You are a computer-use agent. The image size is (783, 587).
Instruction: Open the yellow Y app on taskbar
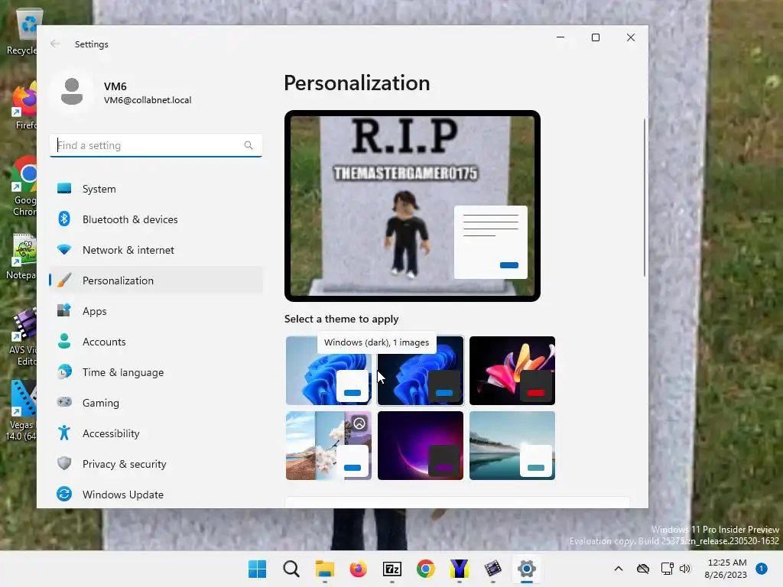point(459,569)
